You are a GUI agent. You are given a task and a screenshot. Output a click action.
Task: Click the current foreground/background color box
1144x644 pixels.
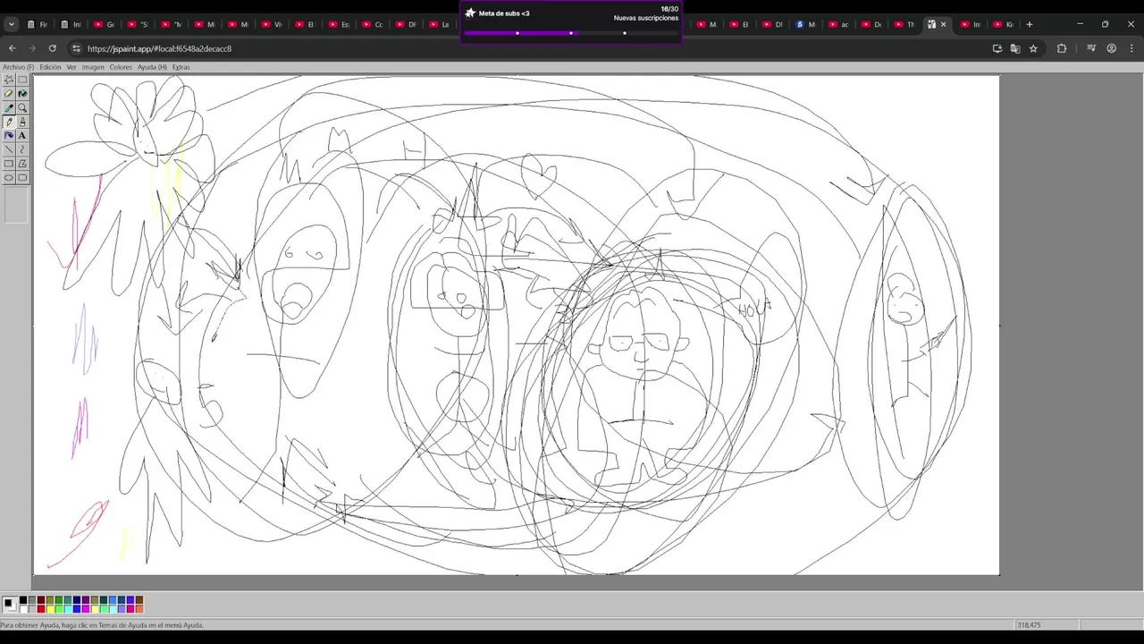[x=10, y=605]
